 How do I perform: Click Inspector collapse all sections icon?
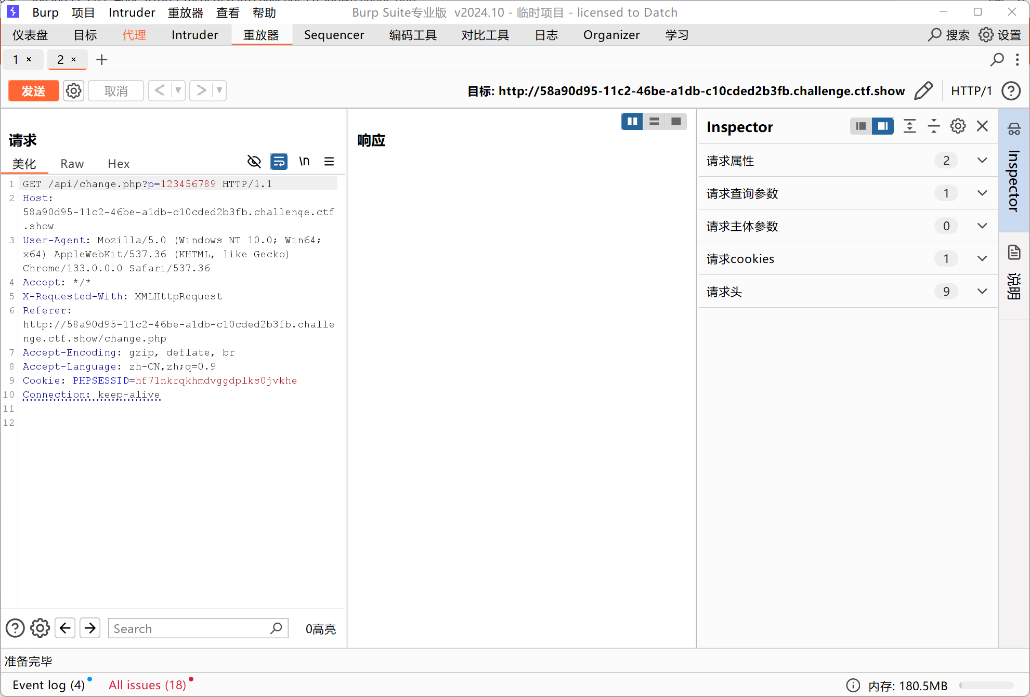coord(934,126)
